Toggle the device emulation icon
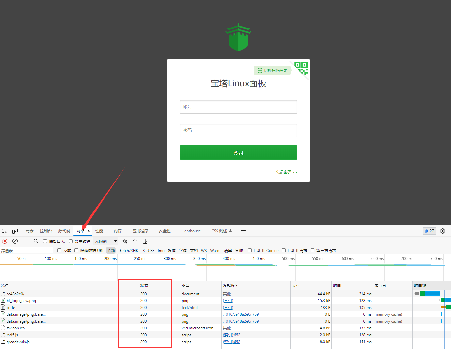The image size is (451, 349). click(15, 231)
